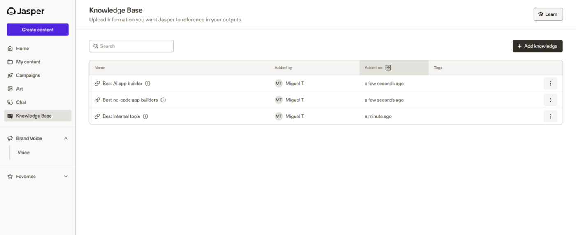Click the Learn button
This screenshot has width=576, height=235.
point(548,14)
